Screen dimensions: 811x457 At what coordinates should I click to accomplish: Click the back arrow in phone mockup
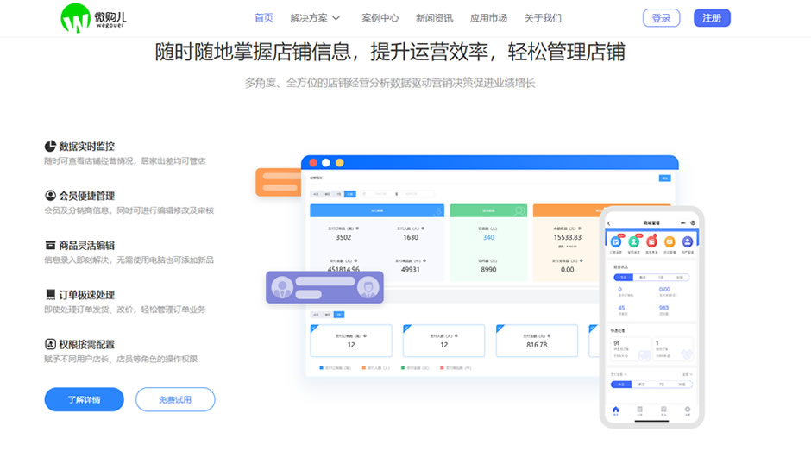point(609,223)
